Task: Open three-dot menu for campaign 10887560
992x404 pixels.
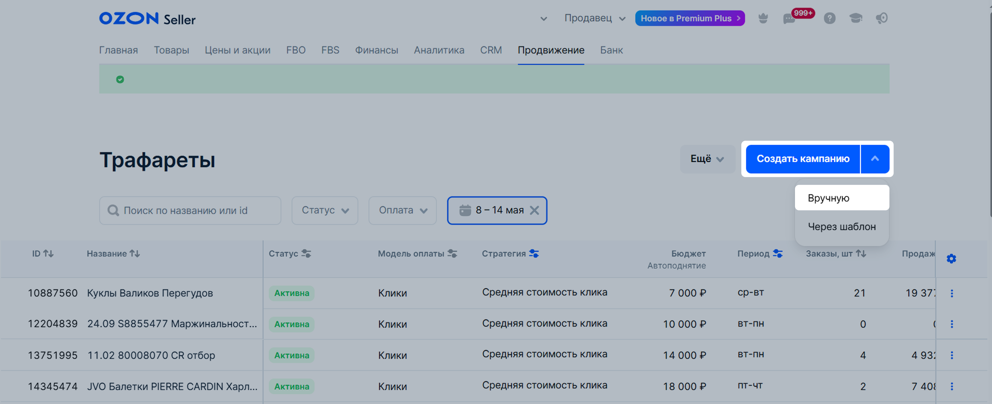Action: 951,293
